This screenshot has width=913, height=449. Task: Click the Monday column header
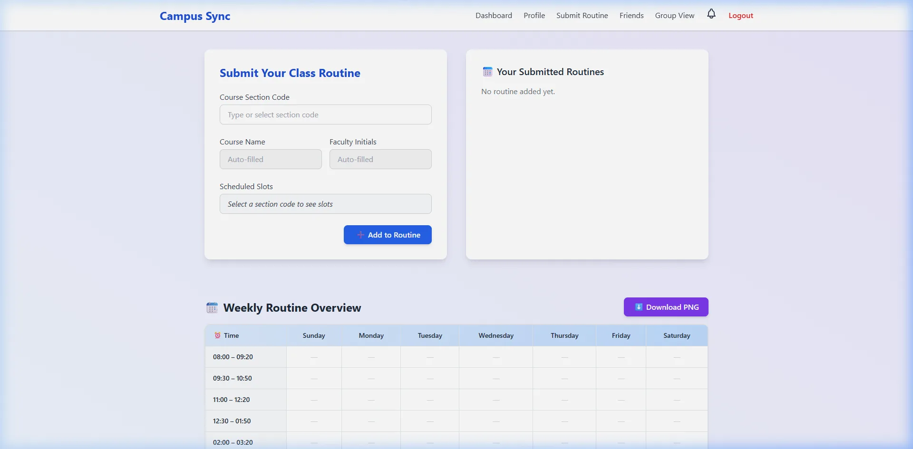coord(371,335)
